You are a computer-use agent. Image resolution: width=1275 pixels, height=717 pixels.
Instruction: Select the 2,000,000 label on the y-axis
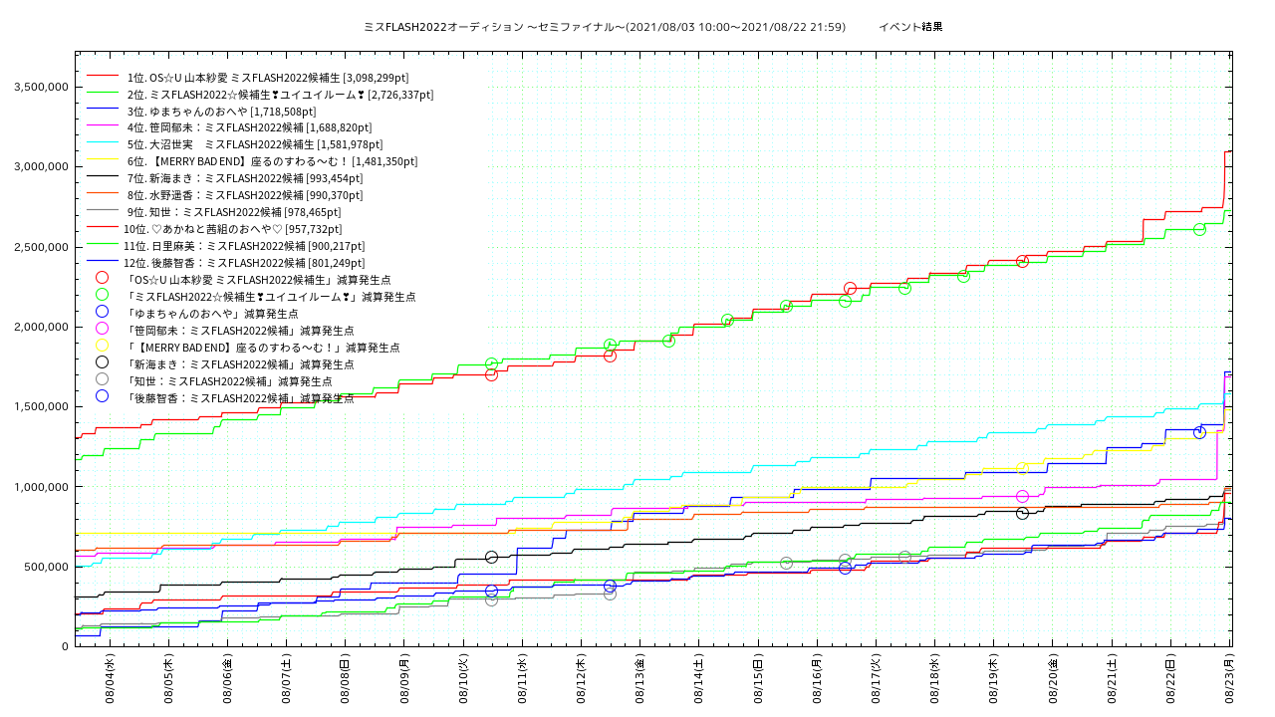[x=40, y=327]
